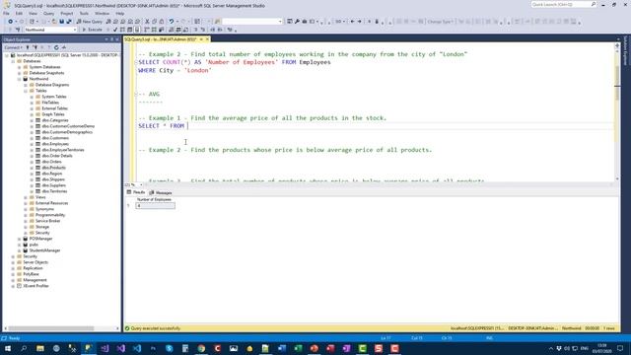Select the Server Objects folder

pos(35,262)
